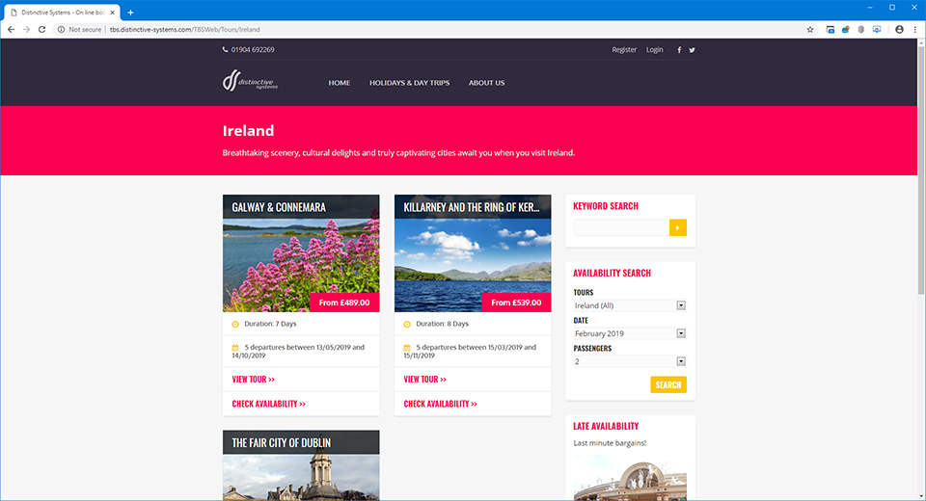Click the yellow SEARCH button

click(x=668, y=384)
